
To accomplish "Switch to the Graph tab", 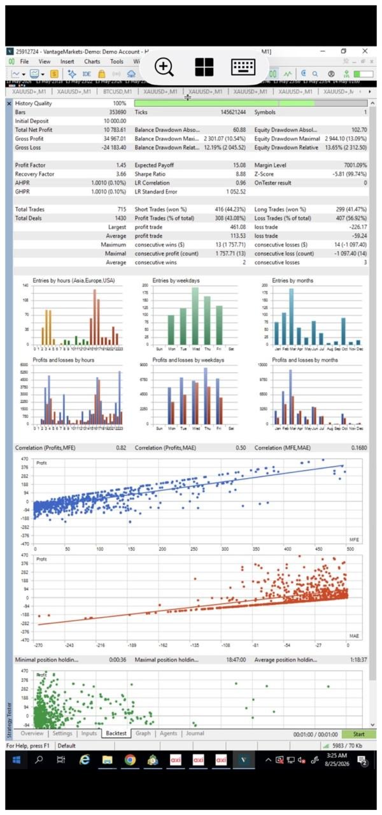I will 143,733.
